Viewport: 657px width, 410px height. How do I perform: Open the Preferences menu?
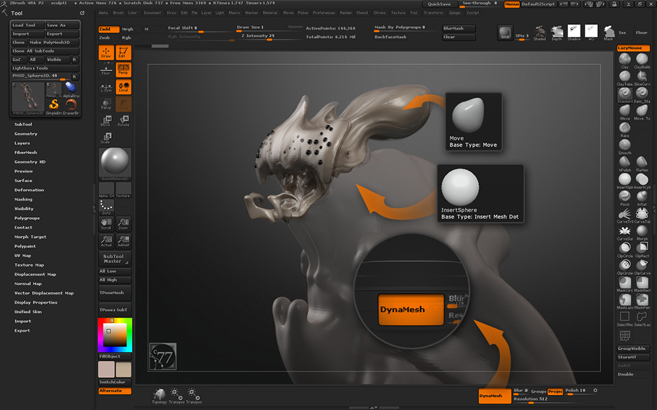coord(323,13)
